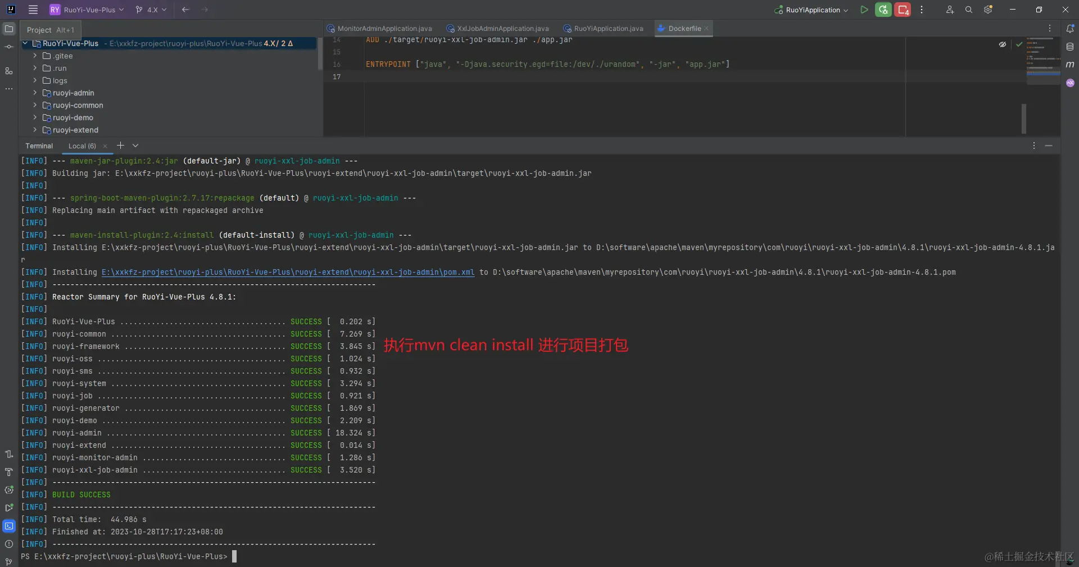Open the Structure tool window

[9, 71]
